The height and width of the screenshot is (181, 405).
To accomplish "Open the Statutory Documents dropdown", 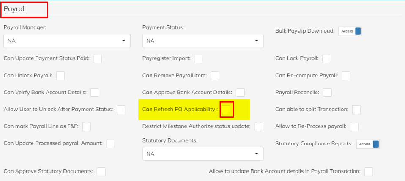I will [x=203, y=154].
